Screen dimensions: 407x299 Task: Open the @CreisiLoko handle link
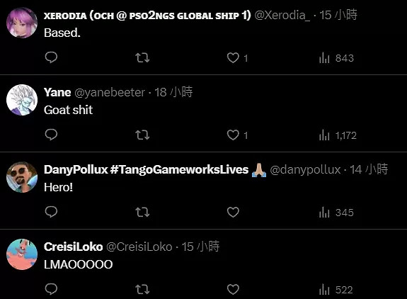pyautogui.click(x=139, y=247)
